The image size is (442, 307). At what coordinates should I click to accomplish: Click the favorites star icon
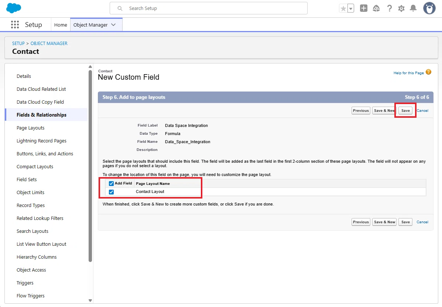(343, 8)
